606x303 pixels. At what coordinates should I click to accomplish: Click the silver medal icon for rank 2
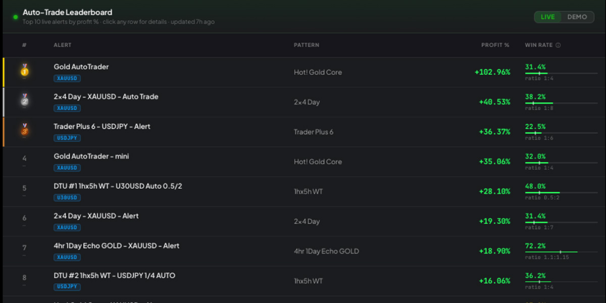click(x=24, y=100)
